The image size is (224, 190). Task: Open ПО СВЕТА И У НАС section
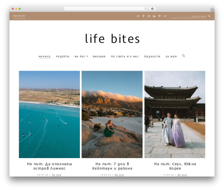(125, 57)
